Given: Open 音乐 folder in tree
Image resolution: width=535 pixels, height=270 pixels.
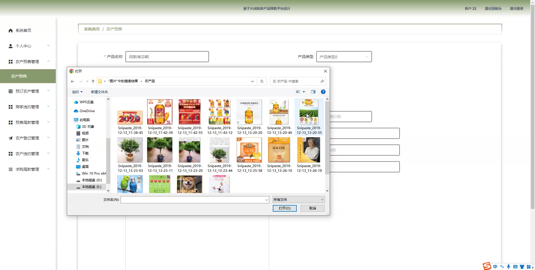Looking at the screenshot, I should pos(82,160).
